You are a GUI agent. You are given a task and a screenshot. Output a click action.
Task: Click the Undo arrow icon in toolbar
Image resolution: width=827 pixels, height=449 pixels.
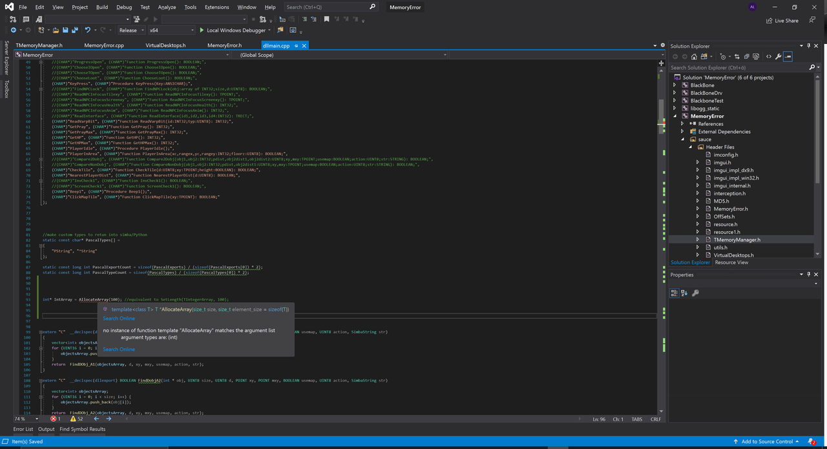[87, 30]
